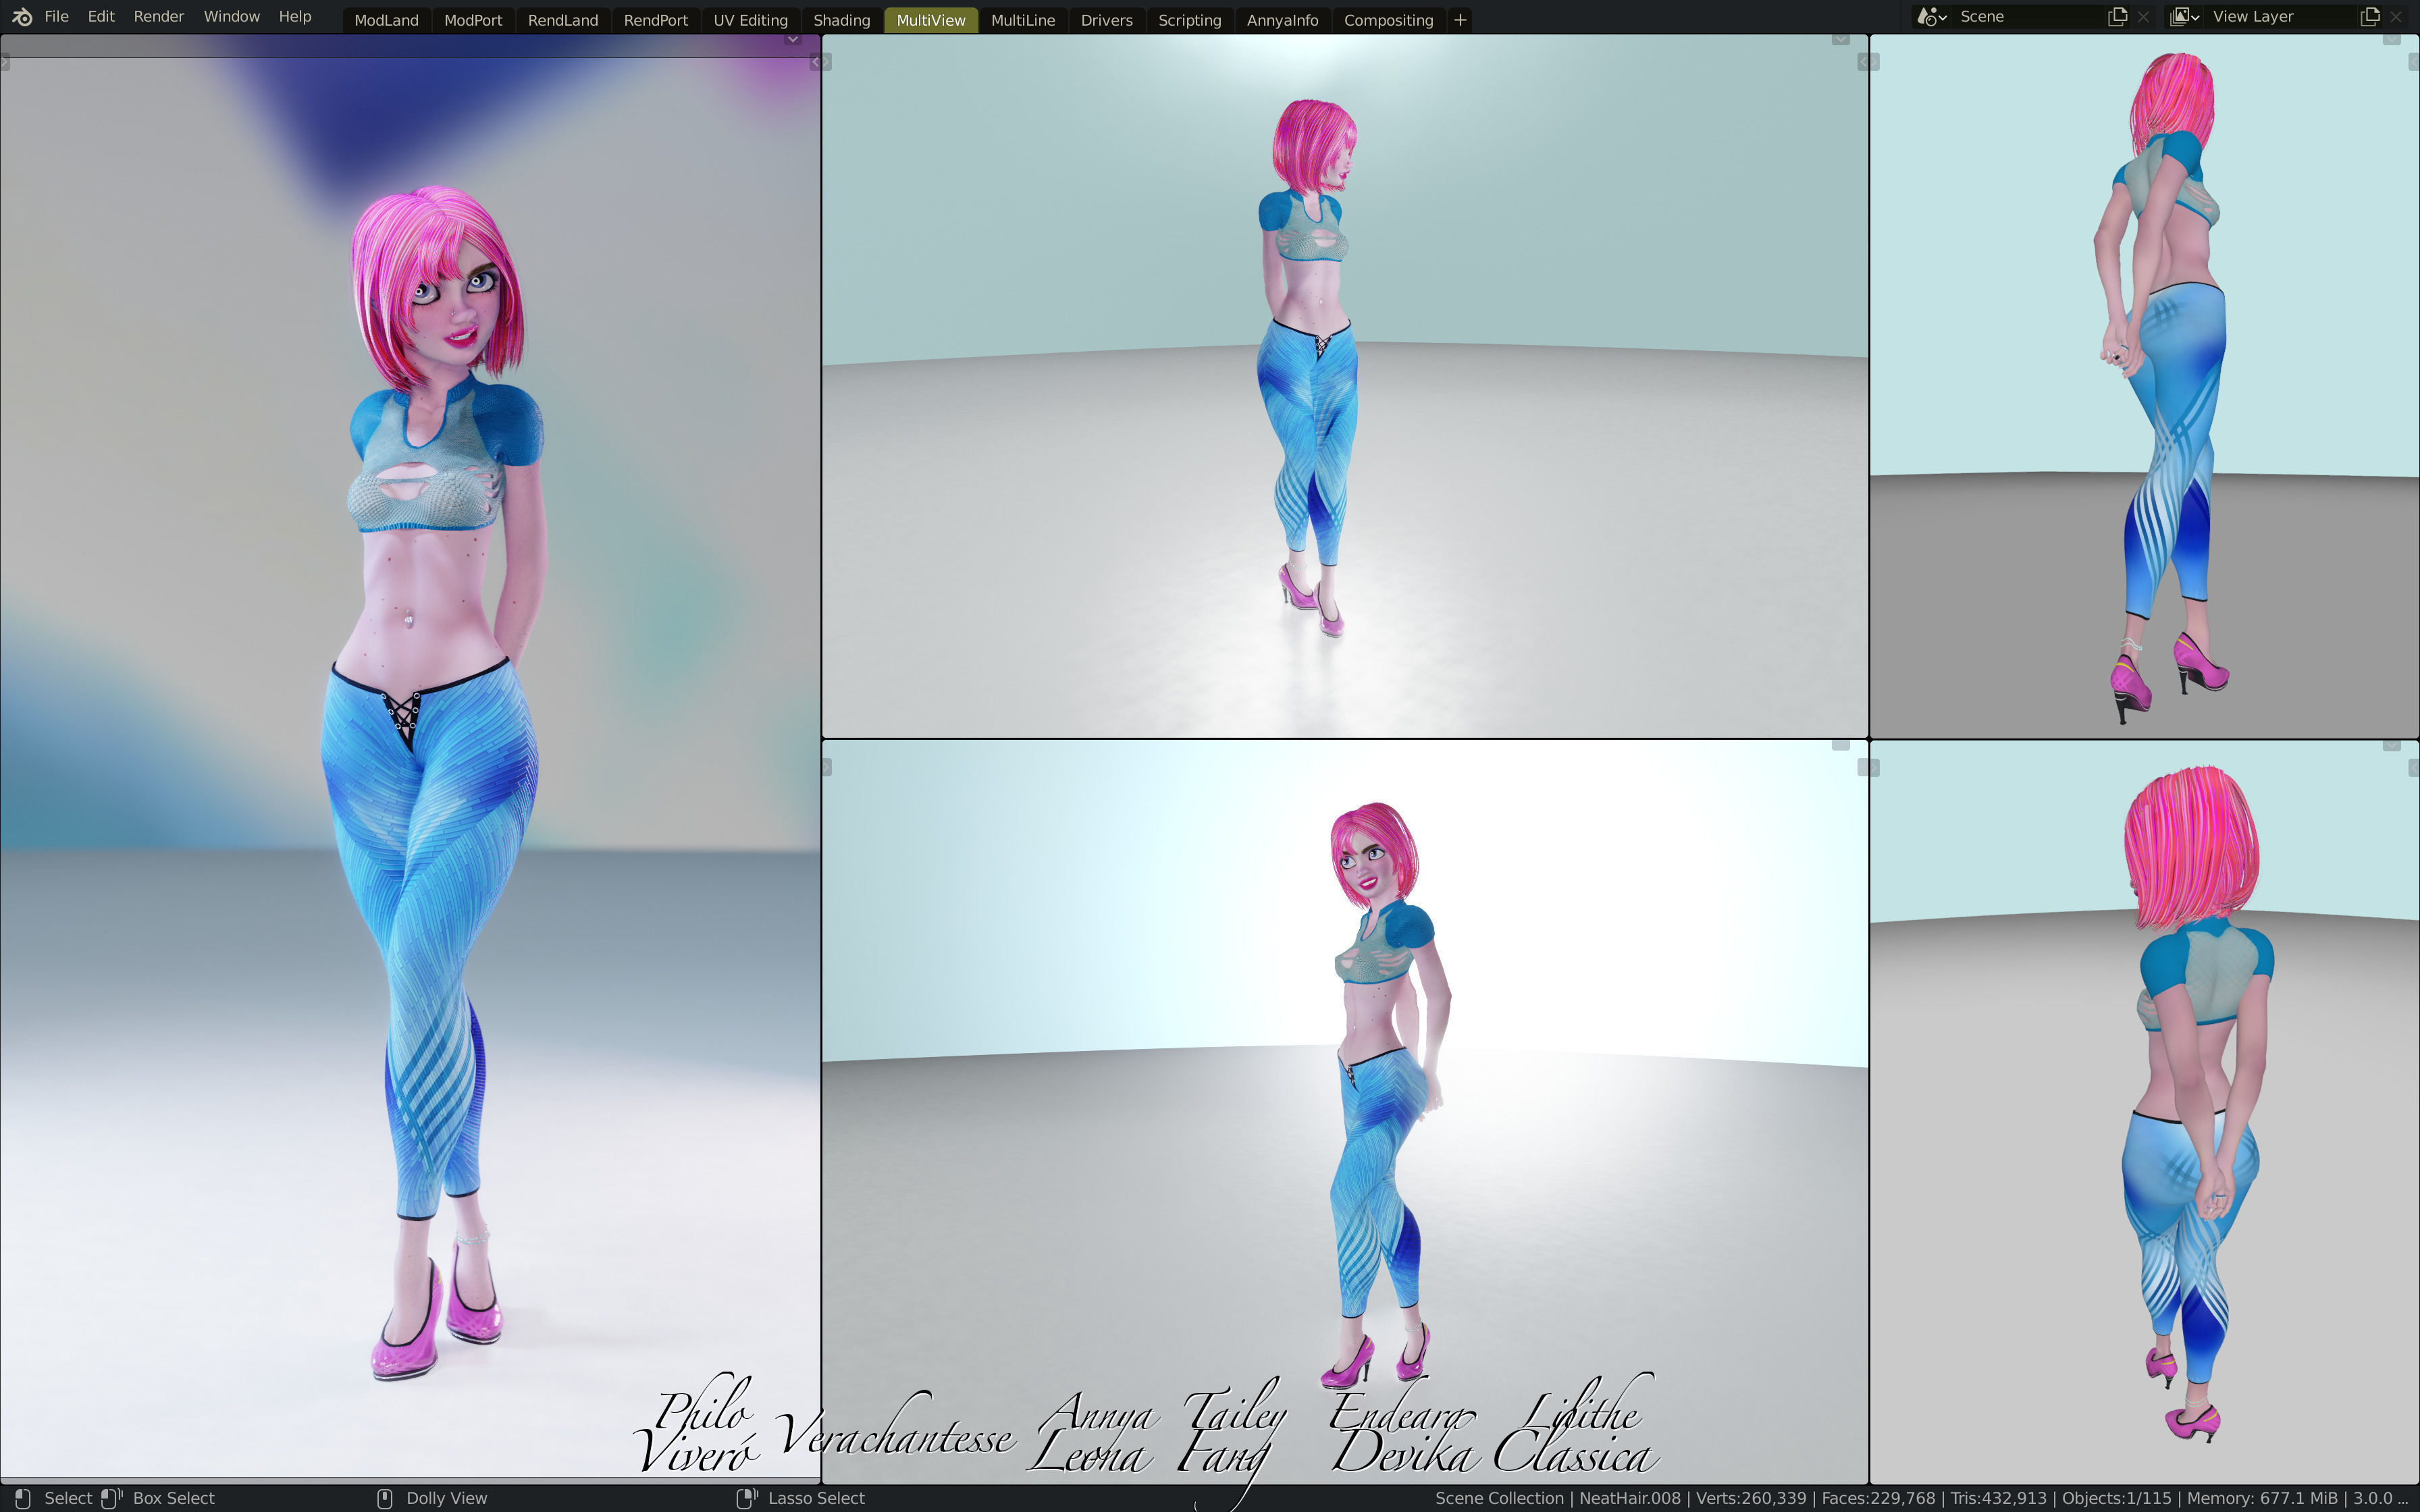This screenshot has height=1512, width=2420.
Task: Switch to the ModLand workspace tab
Action: [386, 20]
